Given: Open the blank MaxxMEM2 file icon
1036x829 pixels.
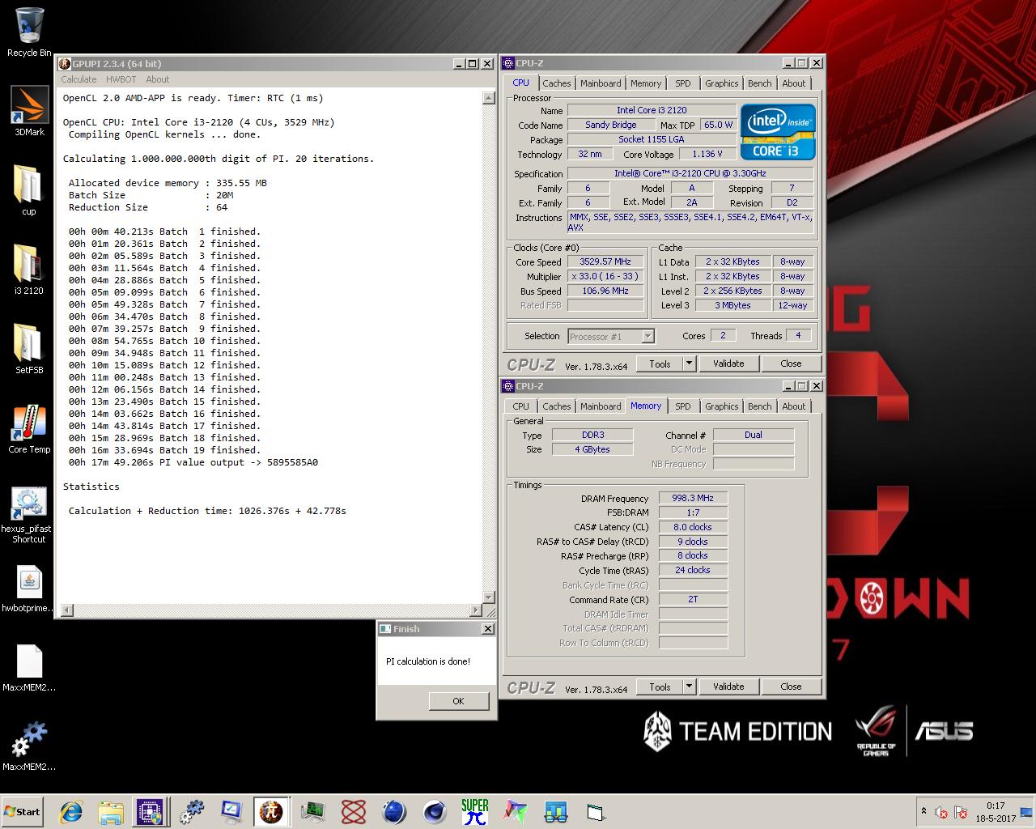Looking at the screenshot, I should coord(29,668).
